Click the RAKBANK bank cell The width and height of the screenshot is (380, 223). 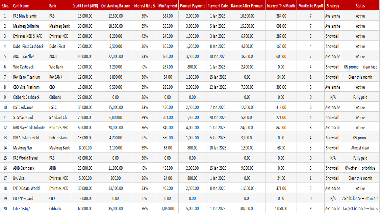pyautogui.click(x=58, y=77)
